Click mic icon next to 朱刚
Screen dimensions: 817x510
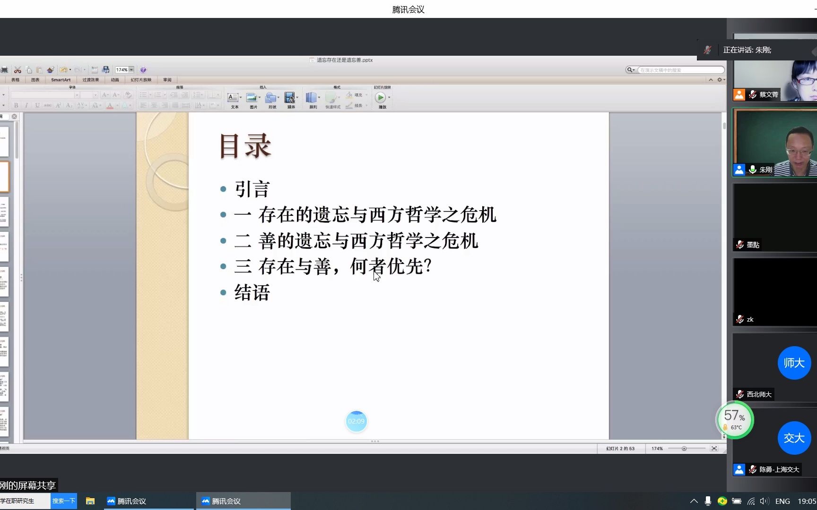pyautogui.click(x=753, y=170)
